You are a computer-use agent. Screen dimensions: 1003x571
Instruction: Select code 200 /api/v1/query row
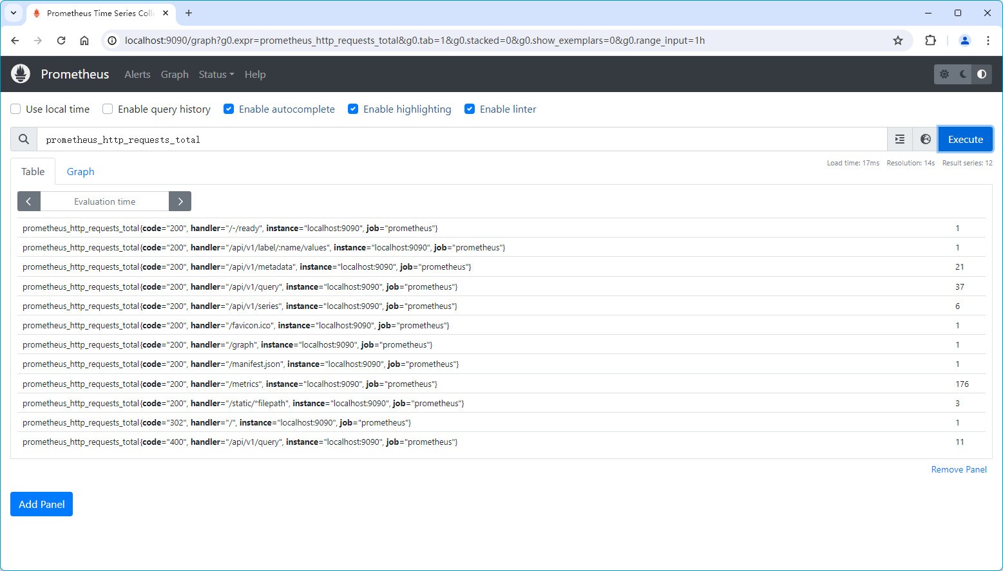[x=501, y=286]
